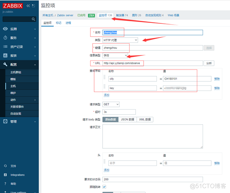230x193 pixels.
Task: Click the list icon for 资产记录
Action: coord(5,47)
